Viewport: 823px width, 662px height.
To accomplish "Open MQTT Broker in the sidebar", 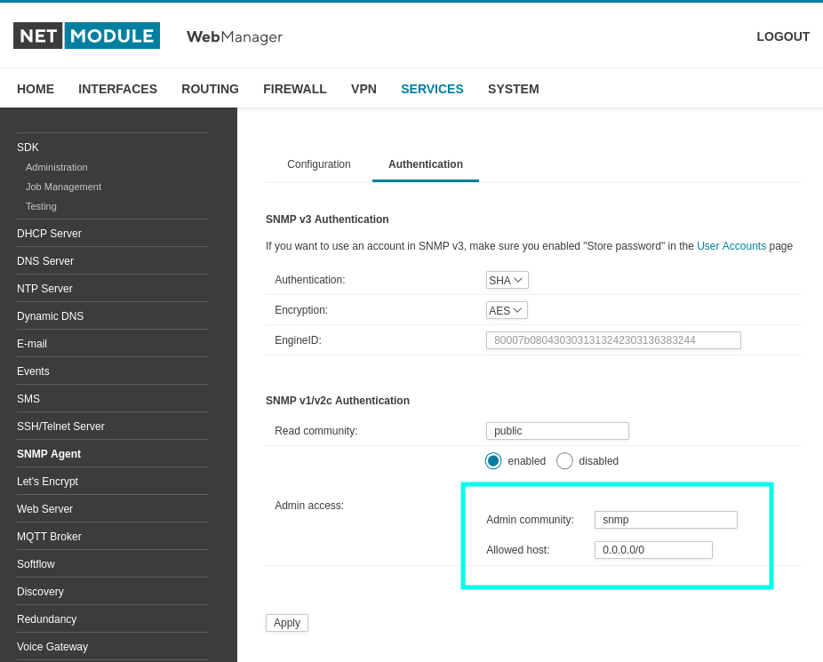I will (x=50, y=537).
